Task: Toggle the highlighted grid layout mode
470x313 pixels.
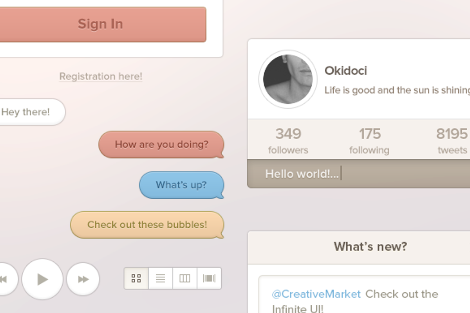Action: tap(136, 278)
